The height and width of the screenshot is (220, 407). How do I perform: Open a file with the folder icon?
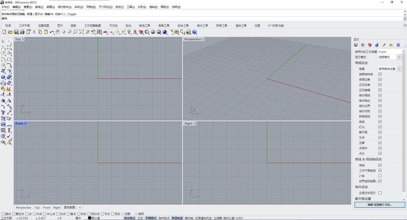click(10, 32)
